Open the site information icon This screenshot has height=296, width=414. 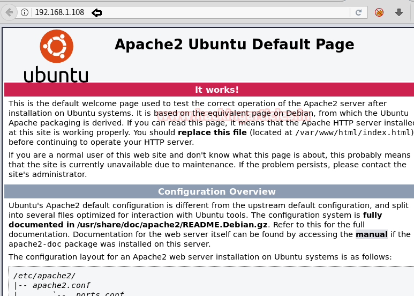(x=25, y=12)
